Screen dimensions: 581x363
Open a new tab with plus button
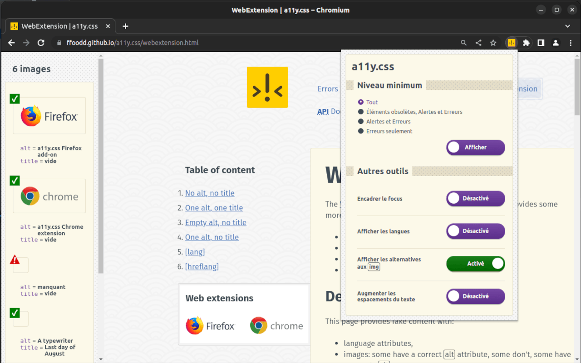click(x=126, y=26)
